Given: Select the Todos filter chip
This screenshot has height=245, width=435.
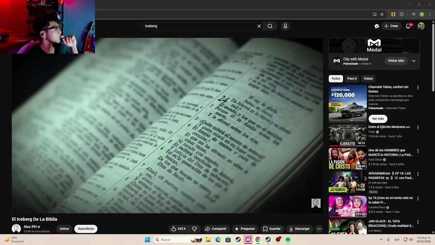Looking at the screenshot, I should click(336, 79).
